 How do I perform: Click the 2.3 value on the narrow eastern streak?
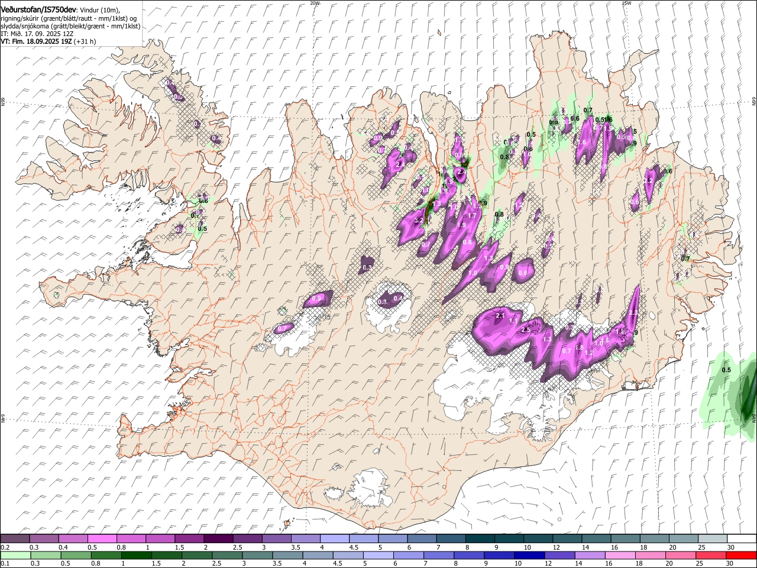pyautogui.click(x=633, y=312)
